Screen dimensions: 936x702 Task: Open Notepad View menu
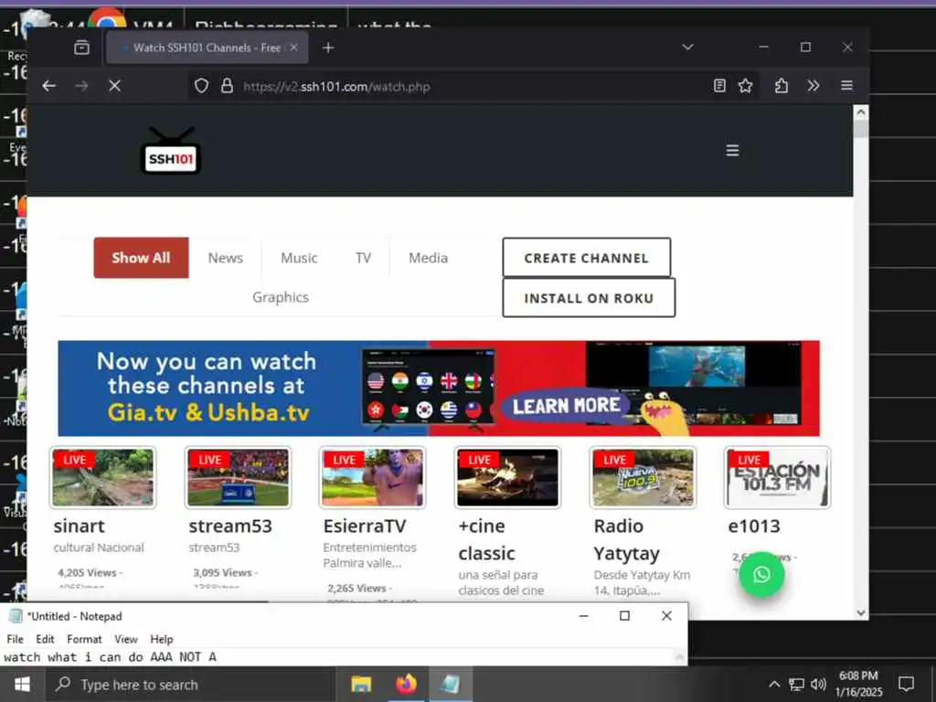point(126,639)
